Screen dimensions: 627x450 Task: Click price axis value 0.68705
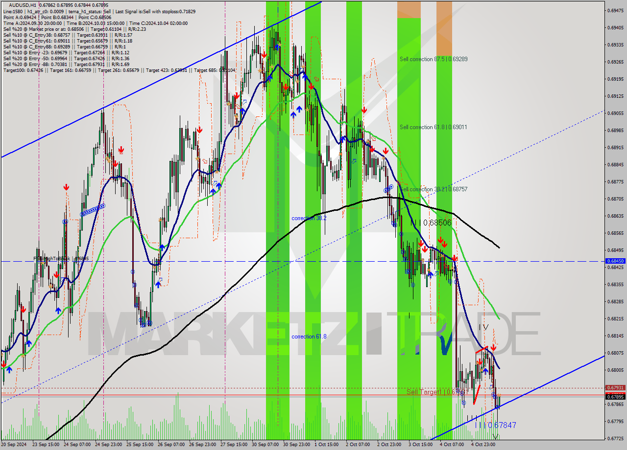(x=616, y=199)
